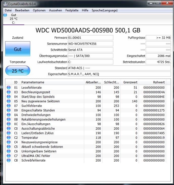Image resolution: width=174 pixels, height=185 pixels.
Task: Open the Optionen menu
Action: [x=39, y=10]
